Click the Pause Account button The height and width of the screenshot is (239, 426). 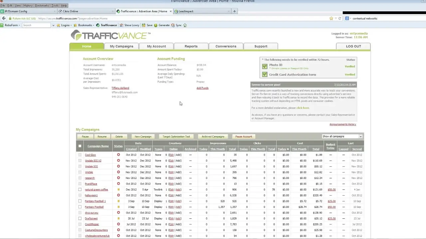click(x=244, y=136)
